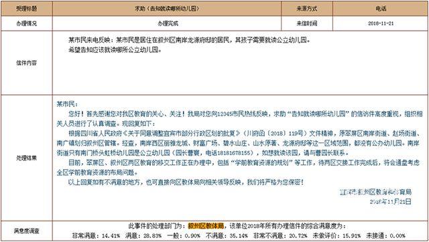Viewport: 429px width, 242px height.
Task: Select the title text 求助（告知就读哪所幼儿园）
Action: 167,9
